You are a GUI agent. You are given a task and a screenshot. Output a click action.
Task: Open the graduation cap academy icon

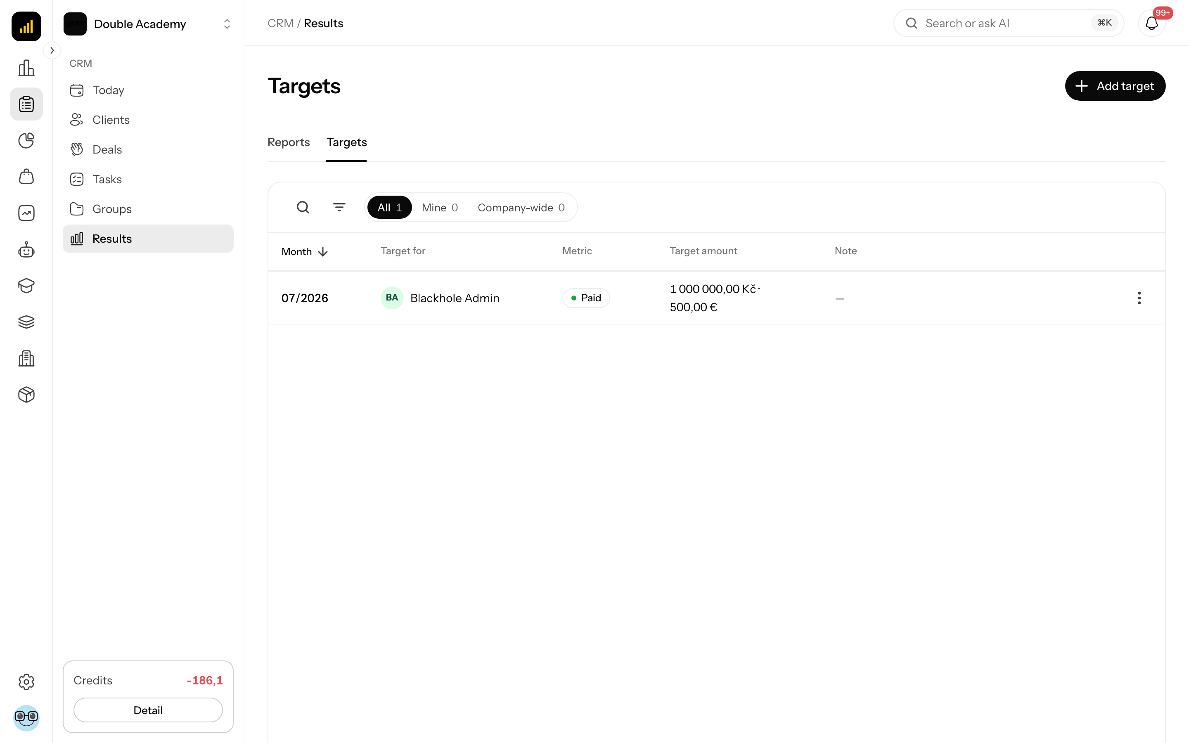point(26,286)
